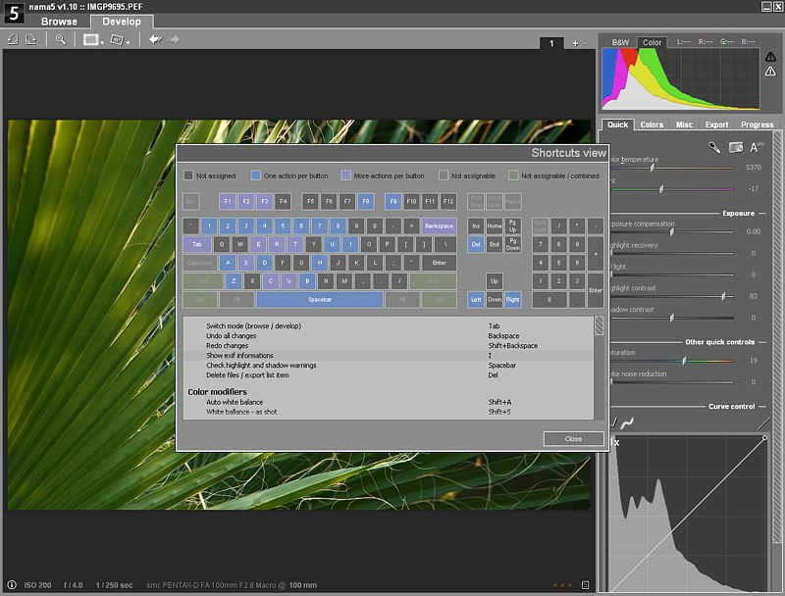This screenshot has width=785, height=596.
Task: Click the Auto white balance icon
Action: 757,147
